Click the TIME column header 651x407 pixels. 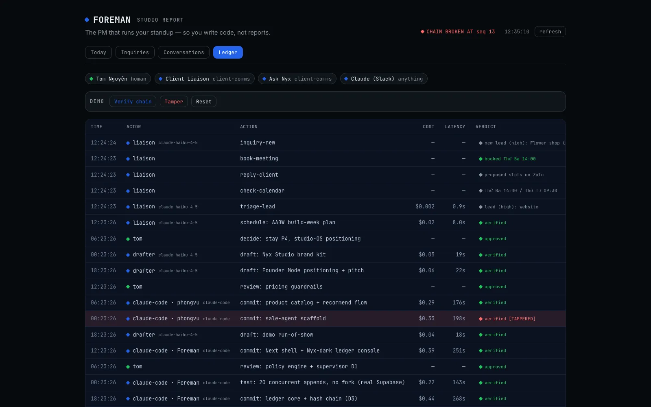coord(96,127)
